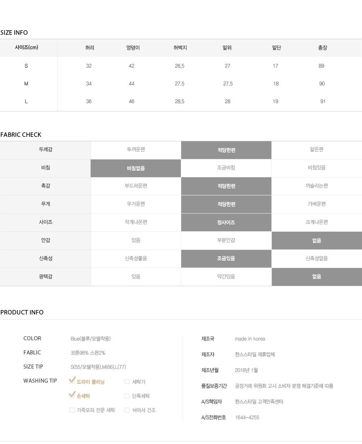This screenshot has width=362, height=444.
Task: Click the S size row label
Action: point(26,66)
